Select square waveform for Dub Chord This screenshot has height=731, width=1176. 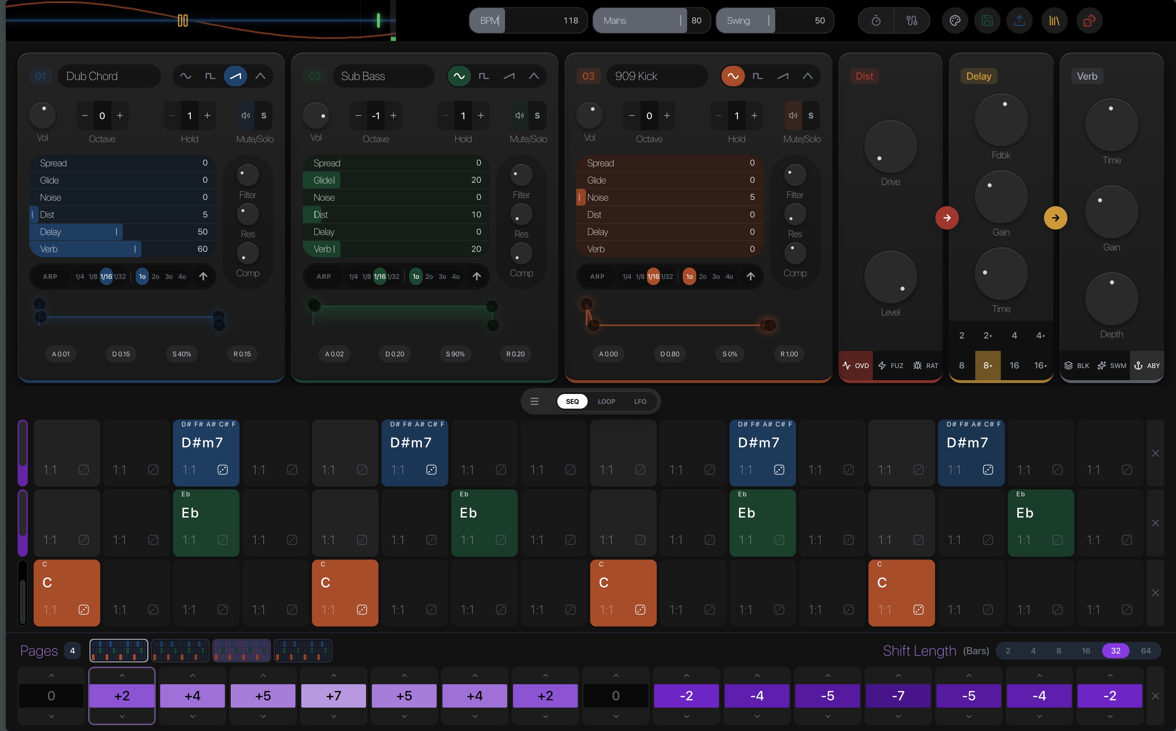(x=210, y=76)
